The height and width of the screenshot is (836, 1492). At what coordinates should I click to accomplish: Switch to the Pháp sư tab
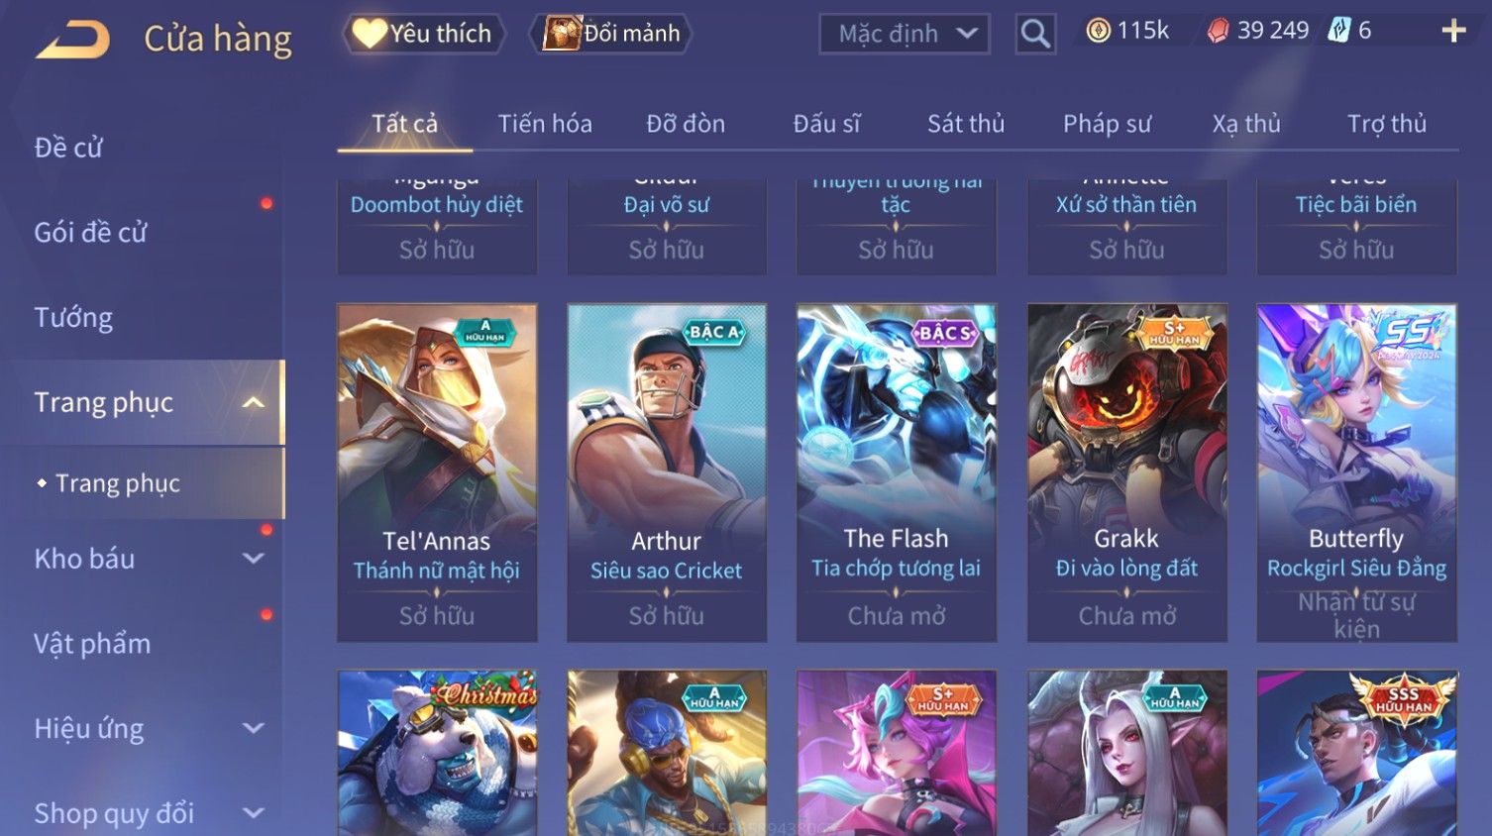click(x=1107, y=124)
